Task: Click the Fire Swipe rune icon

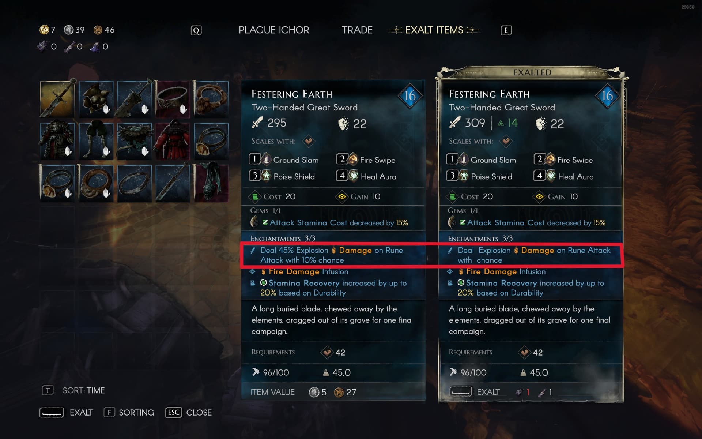Action: point(353,160)
